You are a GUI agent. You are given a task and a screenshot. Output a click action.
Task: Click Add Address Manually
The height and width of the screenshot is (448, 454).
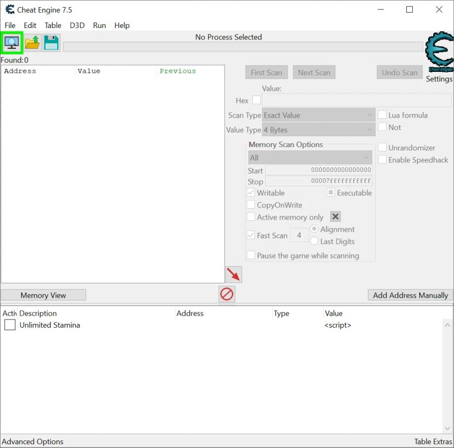pos(410,295)
